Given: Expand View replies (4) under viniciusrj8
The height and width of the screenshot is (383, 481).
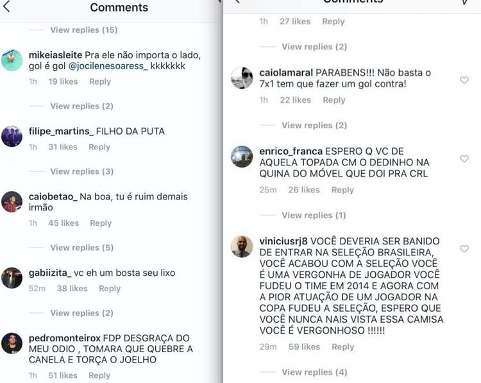Looking at the screenshot, I should pos(314,372).
